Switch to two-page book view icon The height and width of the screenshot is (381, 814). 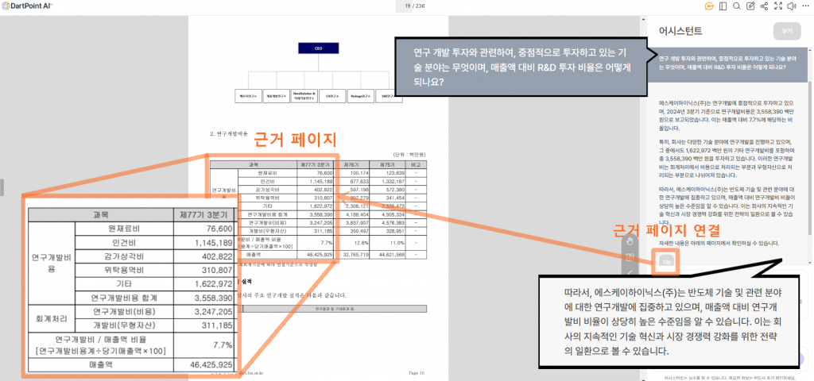pos(630,256)
